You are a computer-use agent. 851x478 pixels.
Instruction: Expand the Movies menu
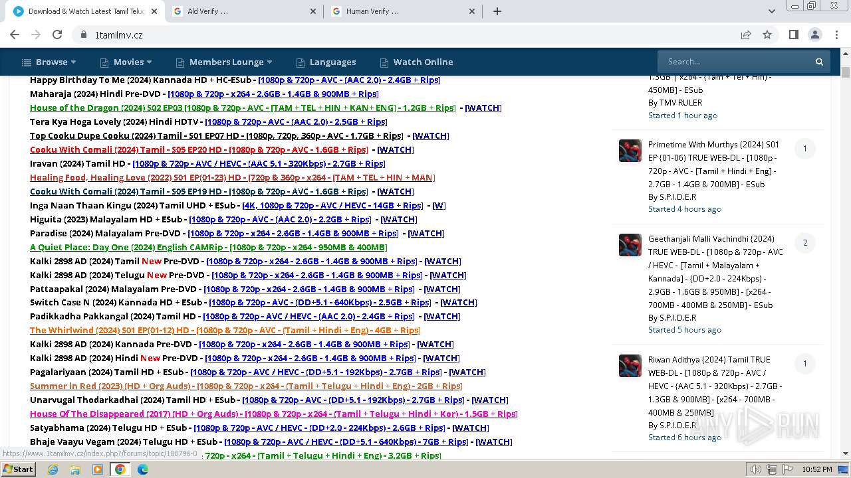(126, 62)
